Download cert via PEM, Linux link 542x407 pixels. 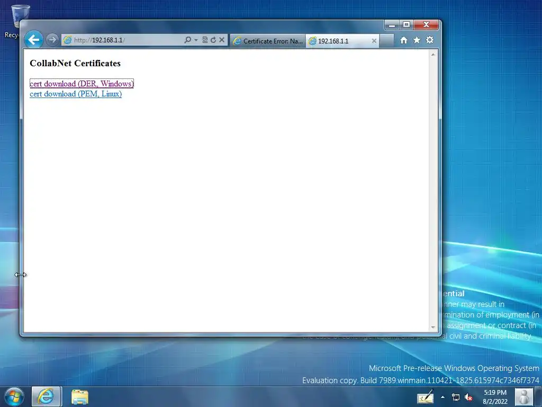point(76,94)
